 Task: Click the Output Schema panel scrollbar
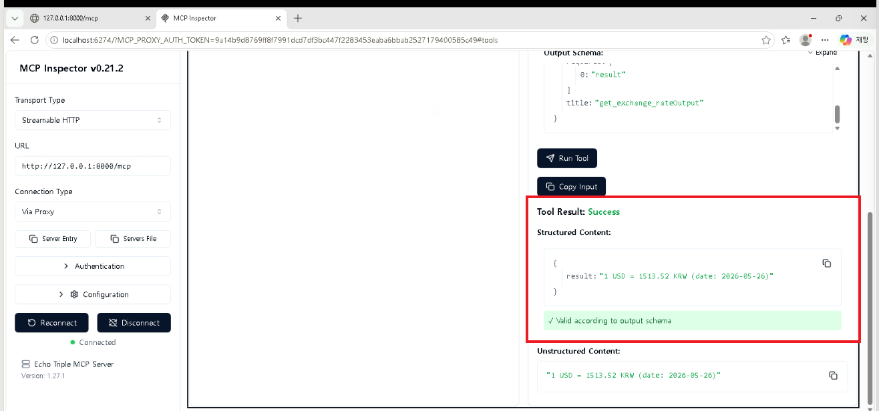coord(837,114)
